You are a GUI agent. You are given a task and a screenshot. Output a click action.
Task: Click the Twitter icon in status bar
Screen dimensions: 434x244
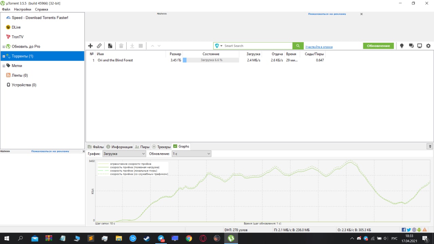pos(409,230)
